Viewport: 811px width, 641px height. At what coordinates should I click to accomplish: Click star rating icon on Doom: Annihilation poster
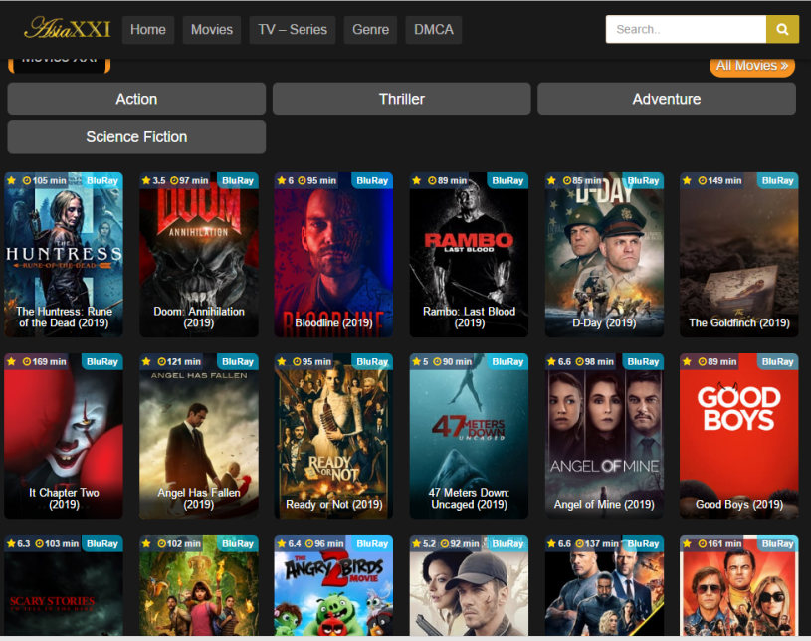[146, 181]
